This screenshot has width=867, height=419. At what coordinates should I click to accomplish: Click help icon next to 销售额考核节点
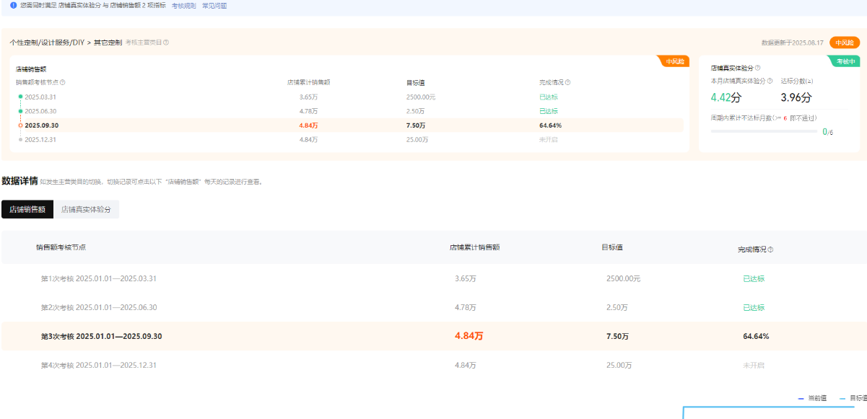click(63, 82)
